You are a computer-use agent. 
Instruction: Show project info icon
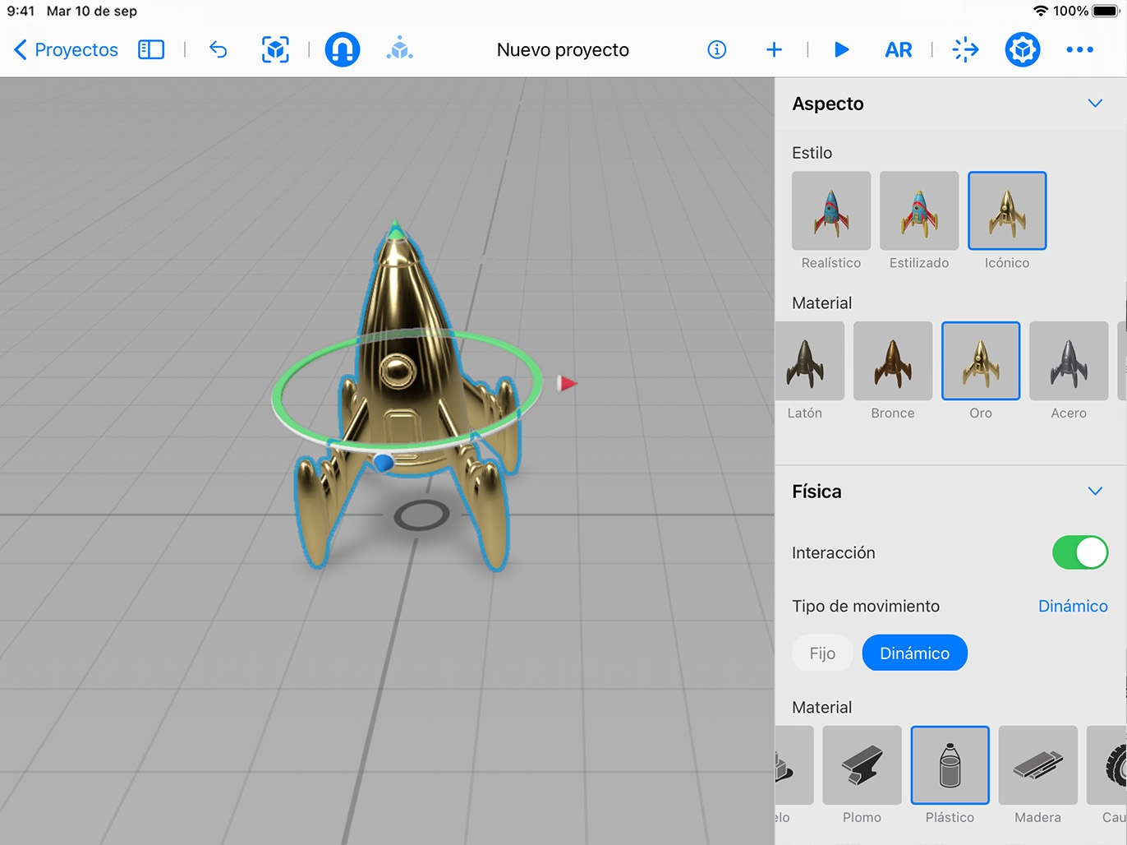(x=717, y=50)
